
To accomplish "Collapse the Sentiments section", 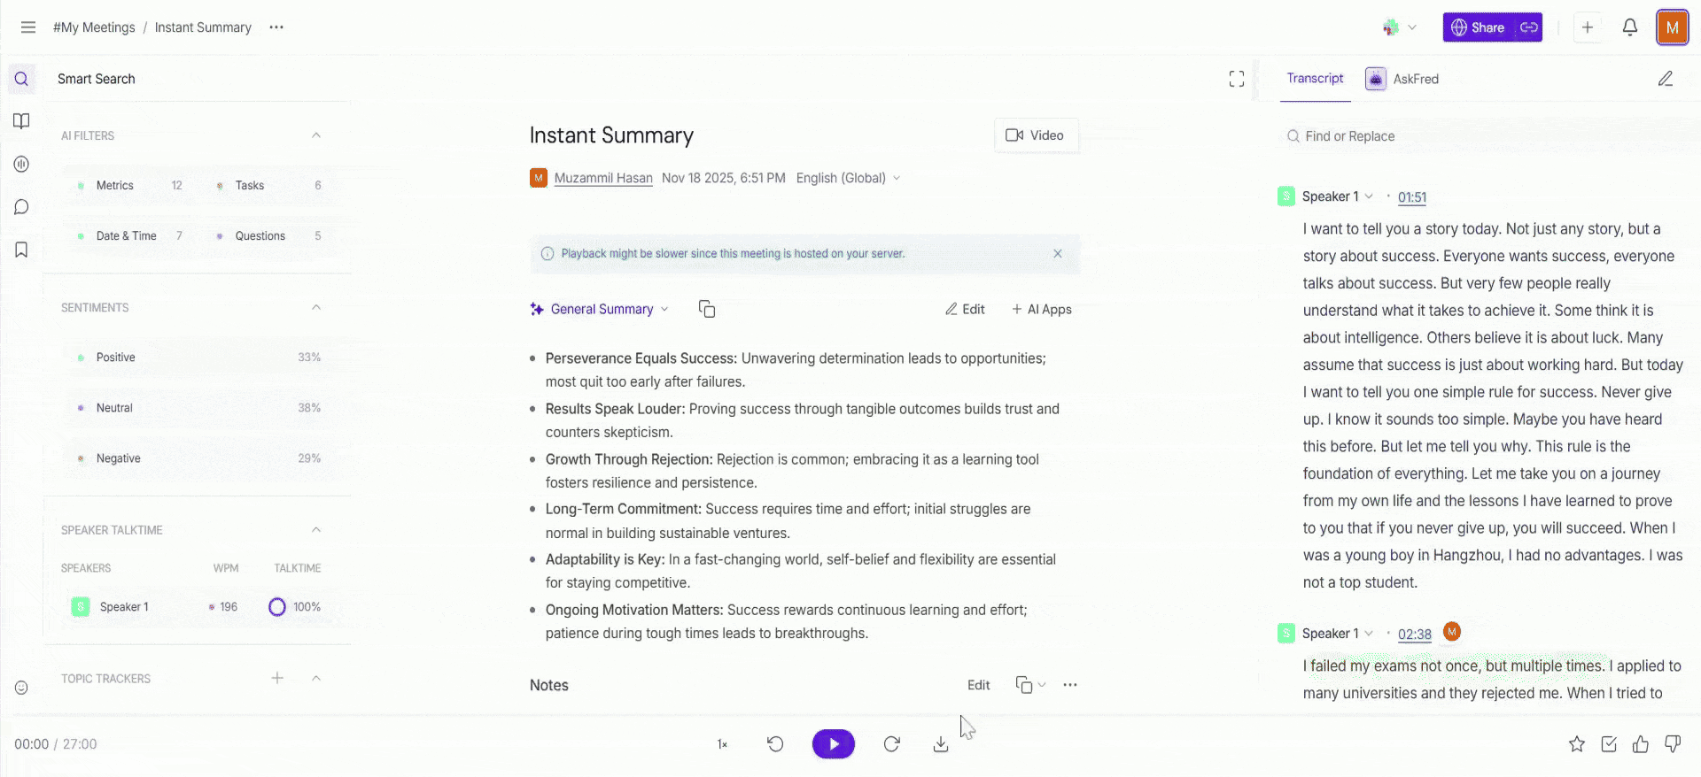I will point(316,307).
